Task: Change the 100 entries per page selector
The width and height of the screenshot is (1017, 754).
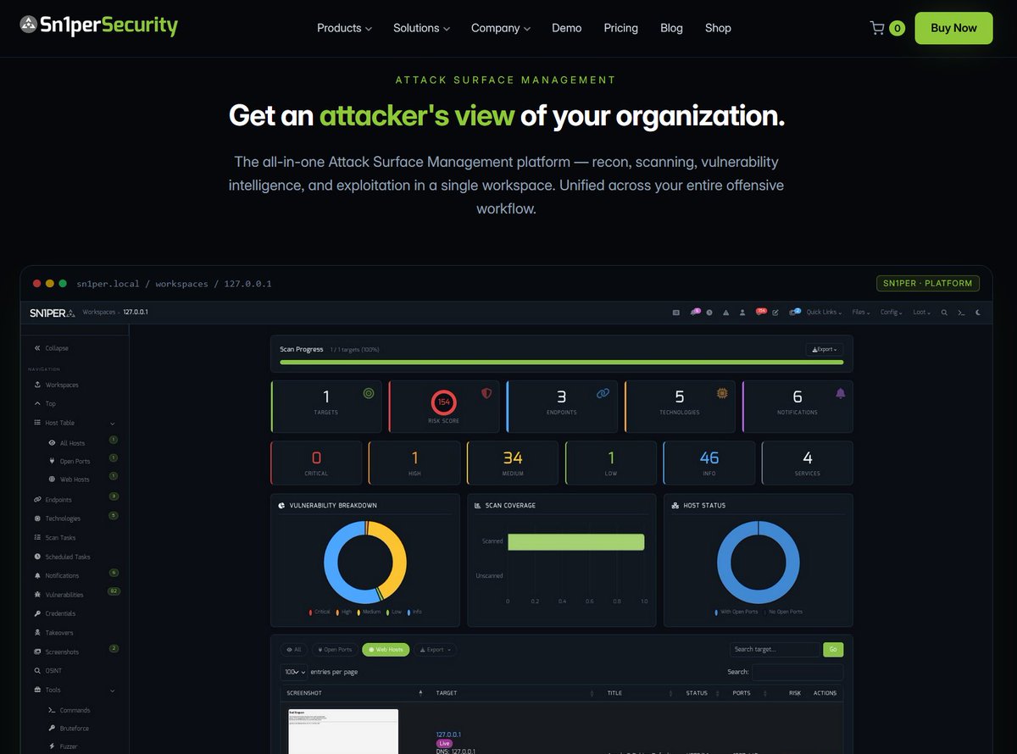Action: [x=293, y=672]
